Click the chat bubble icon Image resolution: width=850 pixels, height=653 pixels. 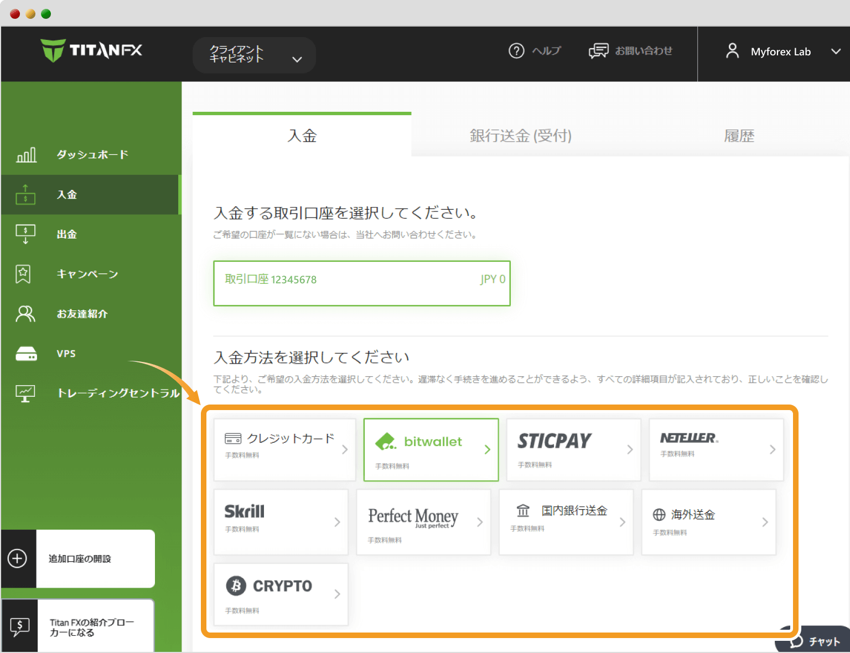click(796, 641)
